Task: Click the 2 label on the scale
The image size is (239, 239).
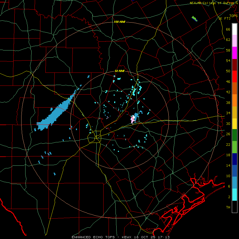Action: (x=229, y=197)
